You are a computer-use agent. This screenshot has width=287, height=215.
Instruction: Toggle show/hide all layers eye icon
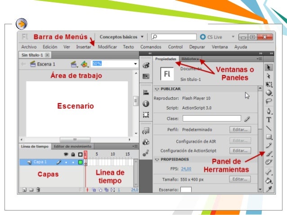[66, 154]
